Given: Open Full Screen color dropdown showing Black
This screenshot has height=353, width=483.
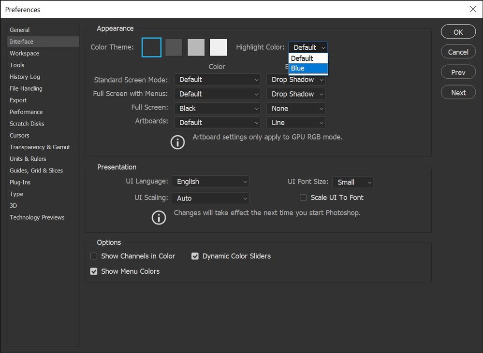Looking at the screenshot, I should click(x=218, y=108).
